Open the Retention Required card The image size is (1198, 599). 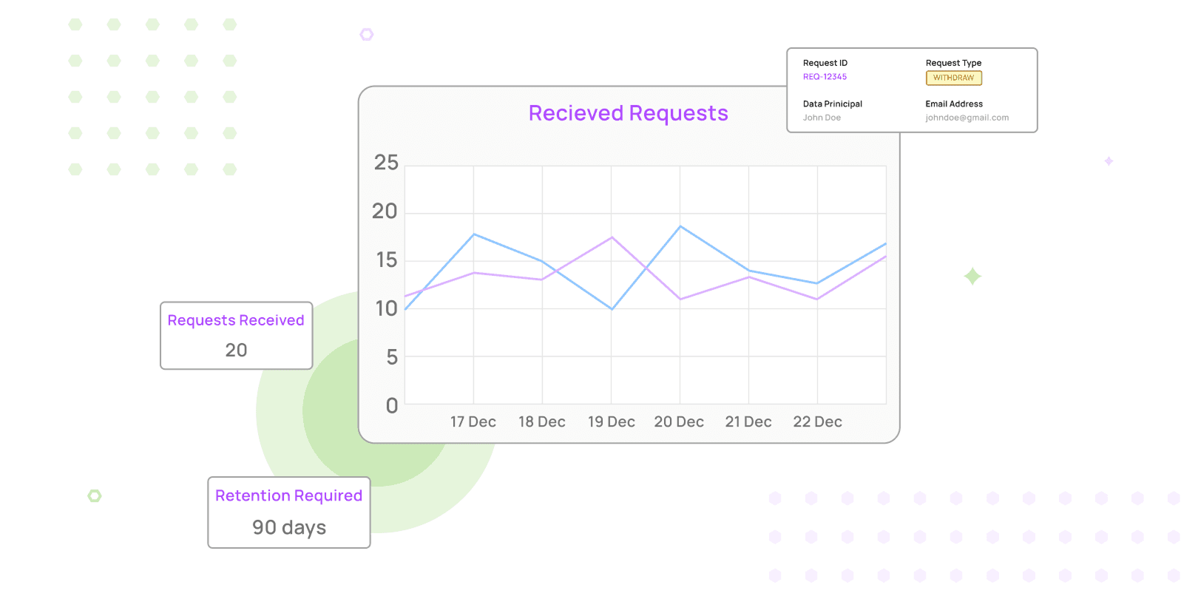click(288, 512)
